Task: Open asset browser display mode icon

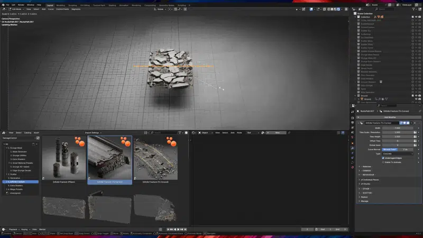Action: (146, 133)
